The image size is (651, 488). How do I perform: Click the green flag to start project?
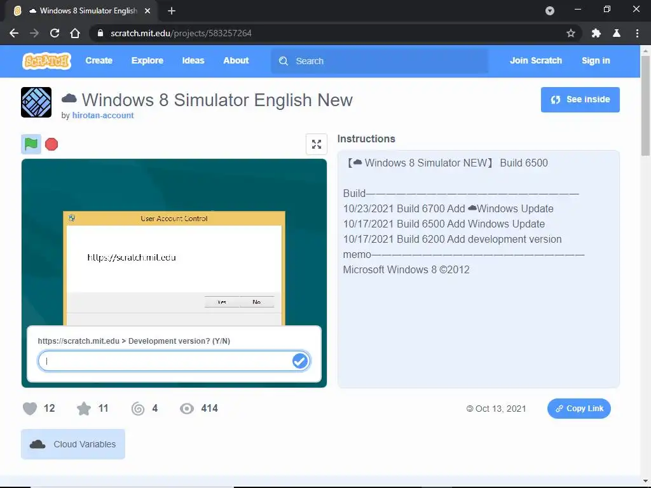point(31,144)
